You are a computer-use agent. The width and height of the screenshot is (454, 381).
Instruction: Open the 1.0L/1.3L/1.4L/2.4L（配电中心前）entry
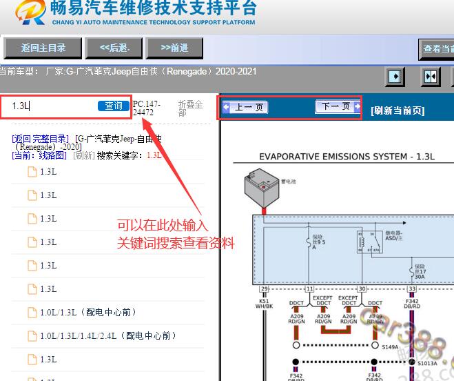108,336
